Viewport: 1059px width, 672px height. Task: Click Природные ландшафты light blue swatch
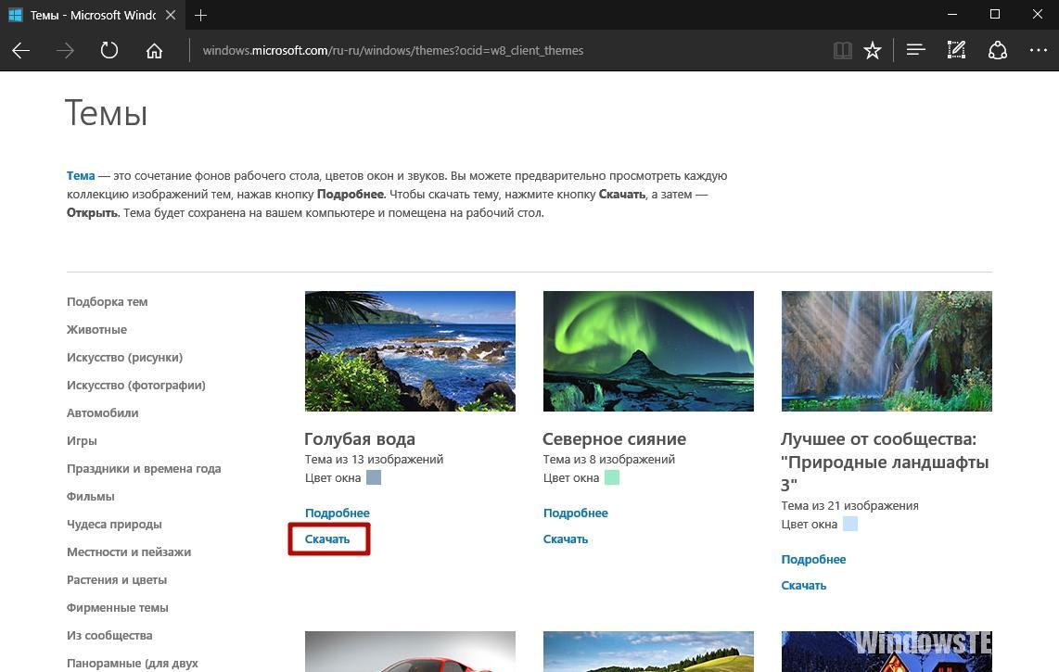[x=850, y=524]
